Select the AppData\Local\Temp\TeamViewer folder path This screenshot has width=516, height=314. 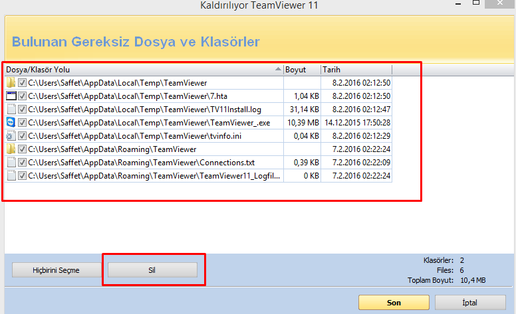pyautogui.click(x=118, y=83)
